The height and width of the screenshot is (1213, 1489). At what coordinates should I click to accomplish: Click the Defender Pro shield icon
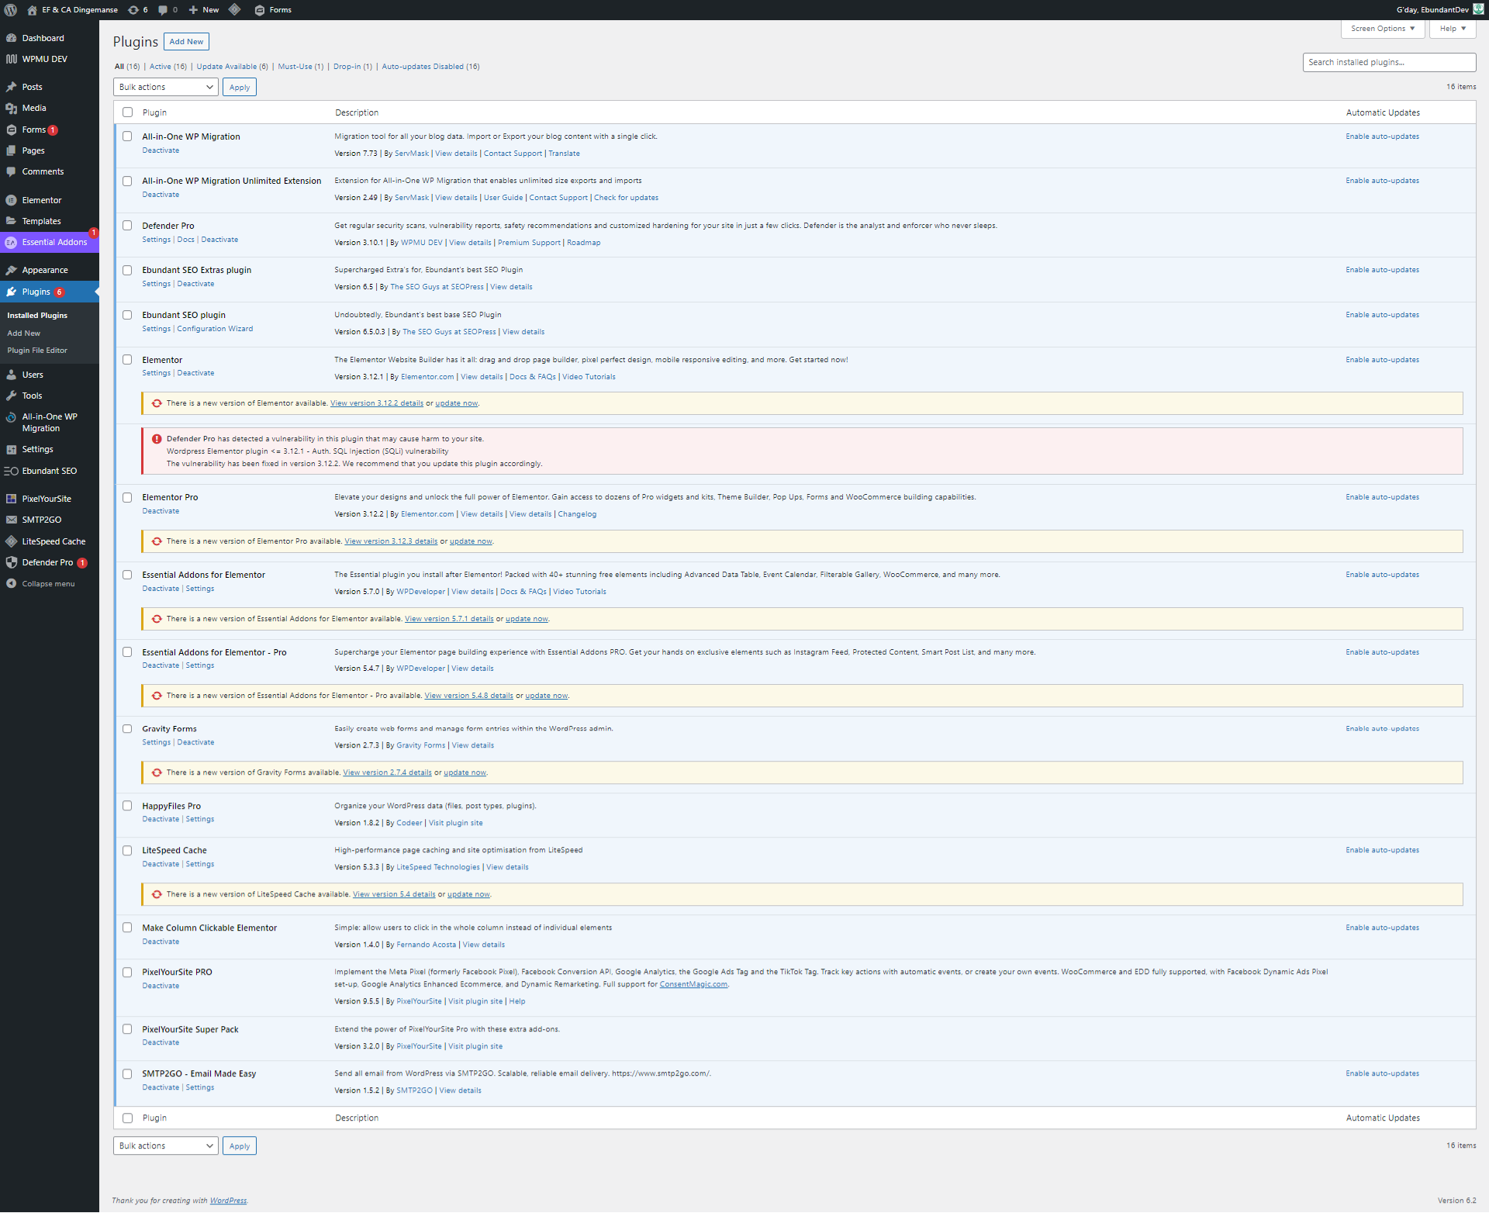(11, 562)
